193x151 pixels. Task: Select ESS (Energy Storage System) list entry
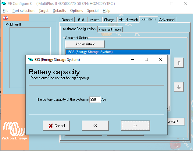[117, 52]
